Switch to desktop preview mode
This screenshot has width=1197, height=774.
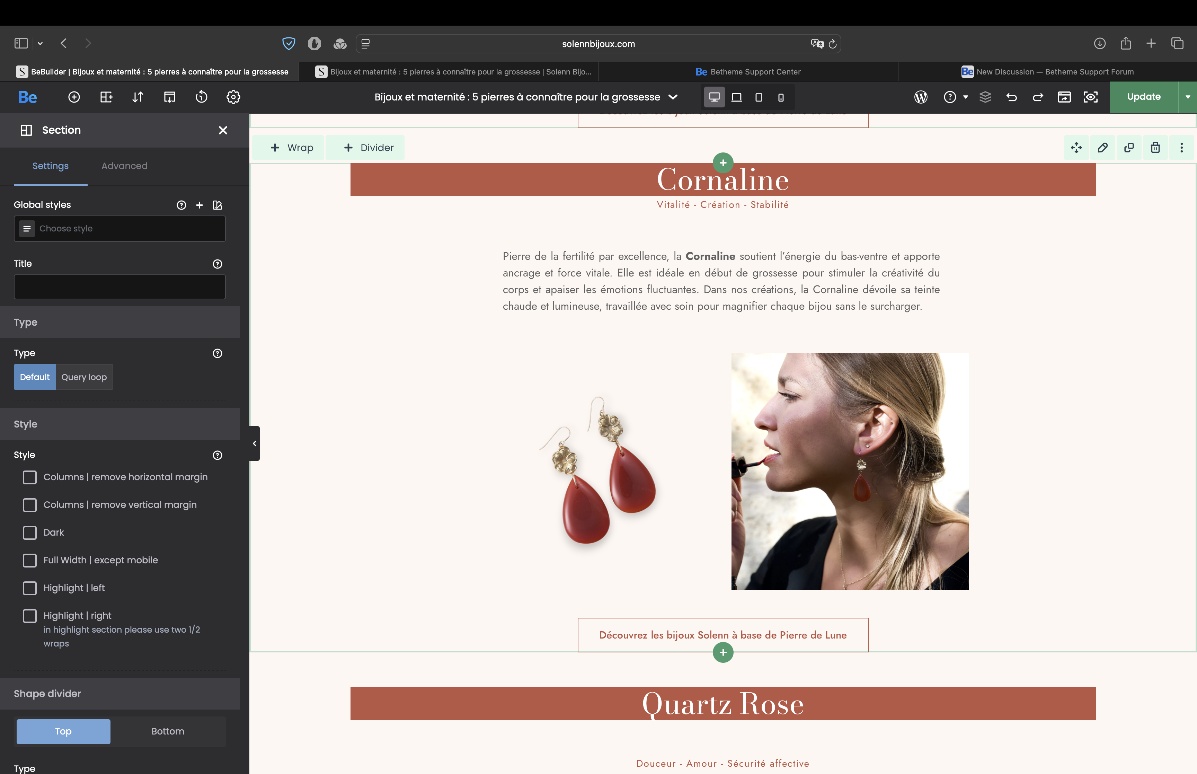click(x=714, y=97)
